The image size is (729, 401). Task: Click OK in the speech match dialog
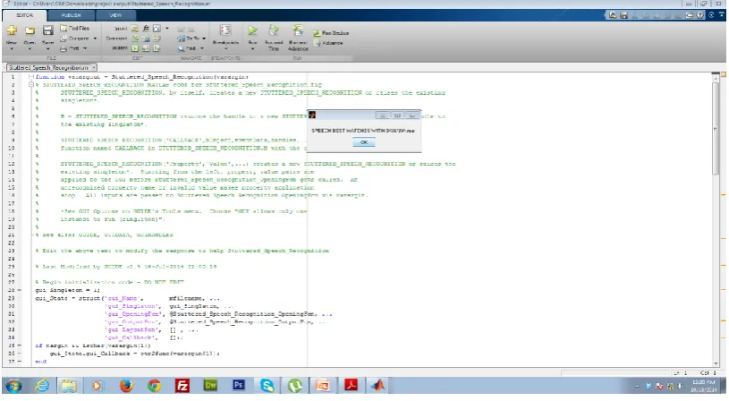pyautogui.click(x=363, y=142)
